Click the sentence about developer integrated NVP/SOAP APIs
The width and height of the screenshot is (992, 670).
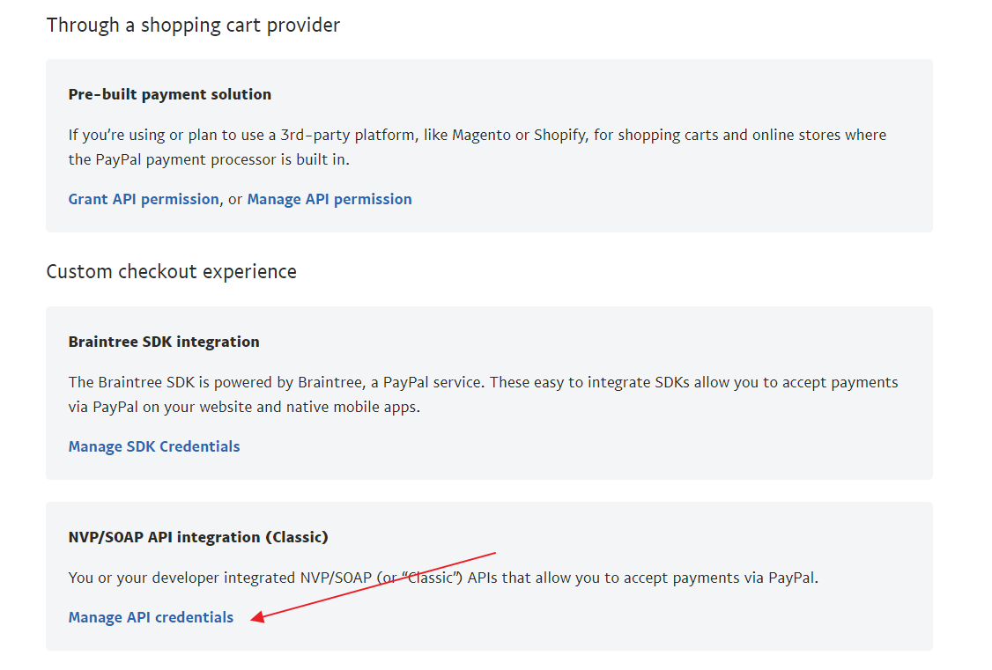[443, 578]
